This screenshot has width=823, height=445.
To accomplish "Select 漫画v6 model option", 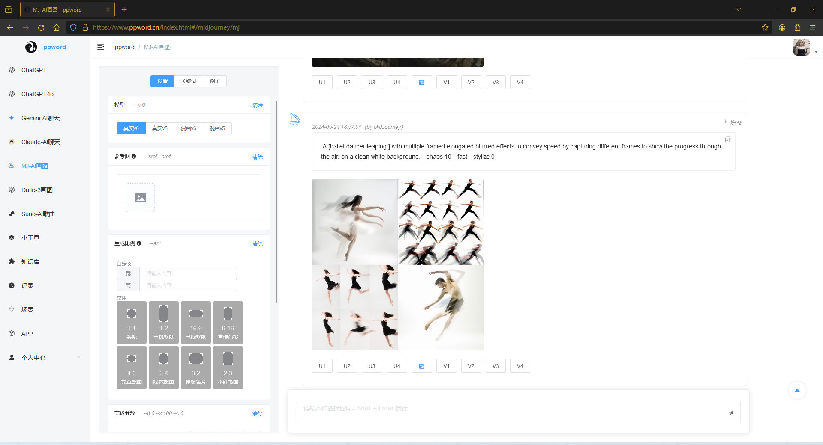I will tap(189, 128).
